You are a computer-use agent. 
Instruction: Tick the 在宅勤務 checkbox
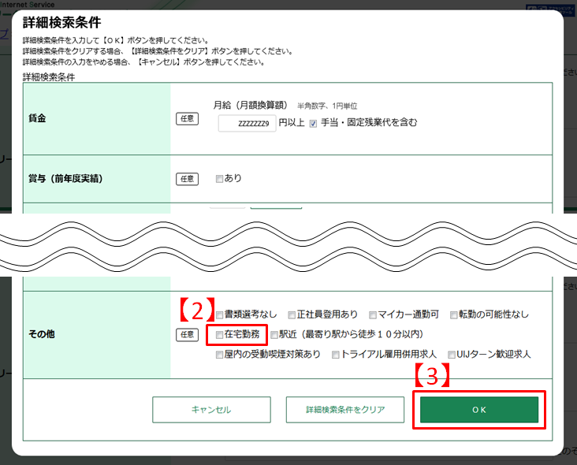tap(219, 335)
